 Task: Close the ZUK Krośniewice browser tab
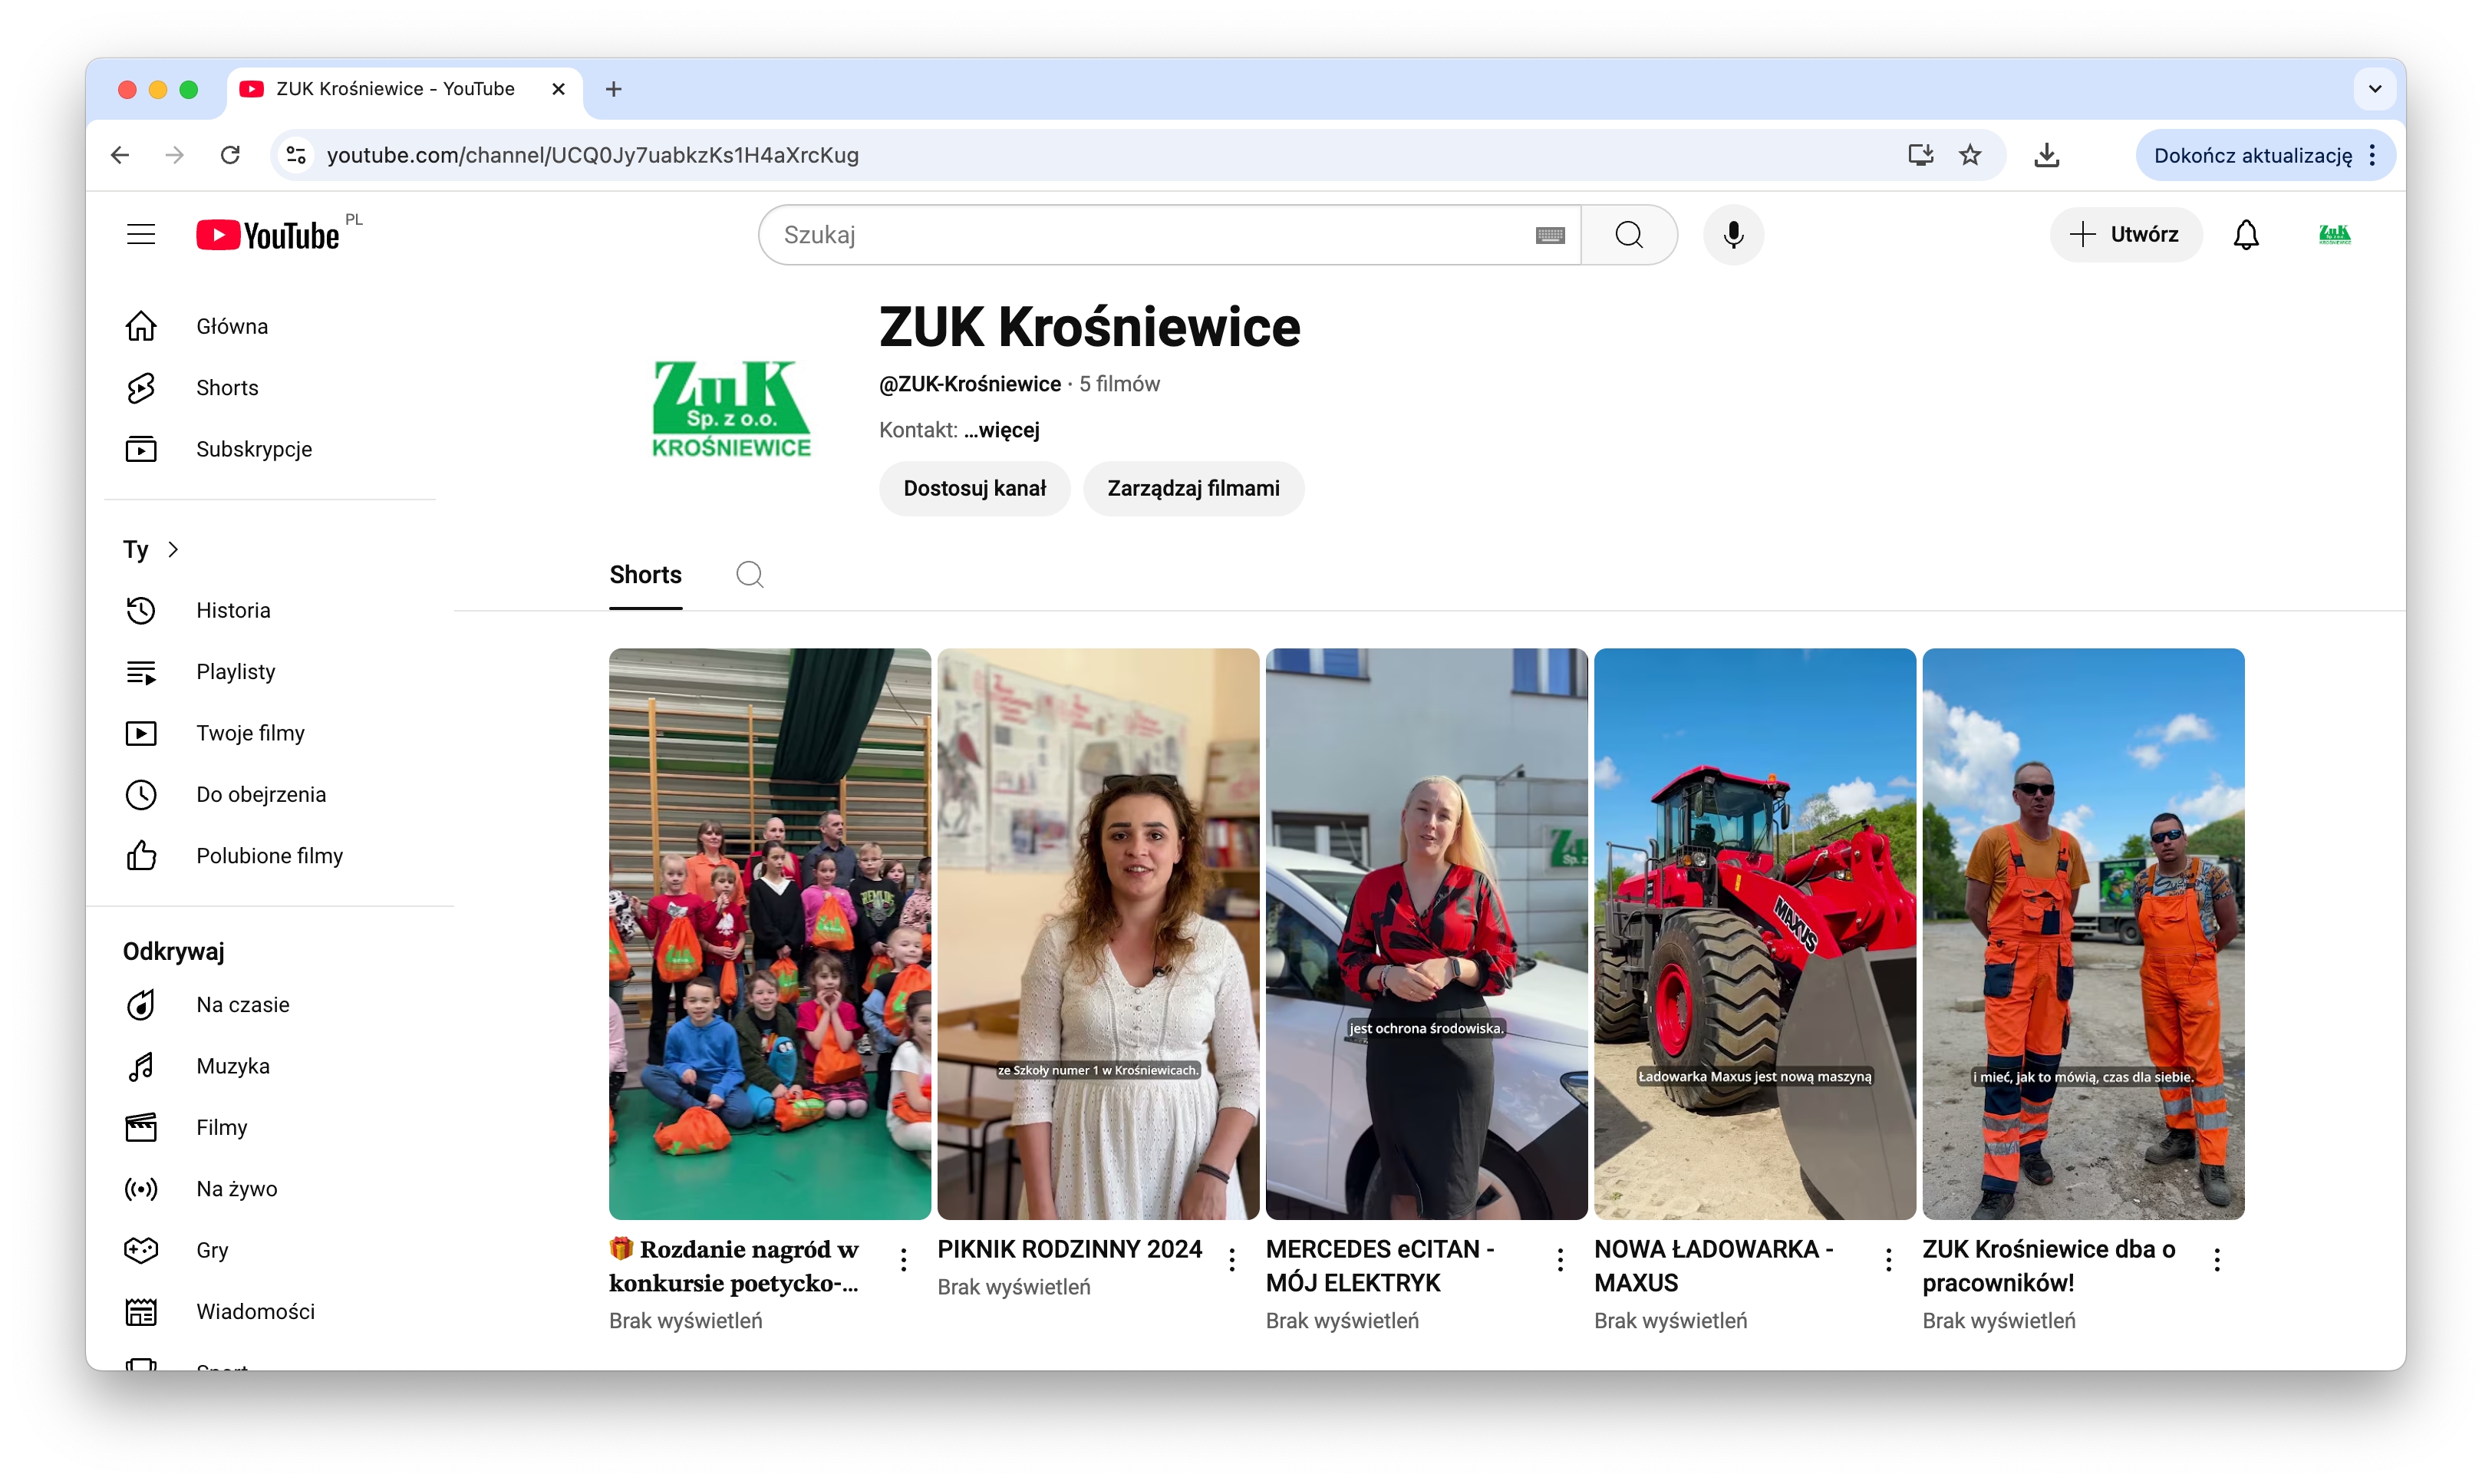pyautogui.click(x=558, y=89)
